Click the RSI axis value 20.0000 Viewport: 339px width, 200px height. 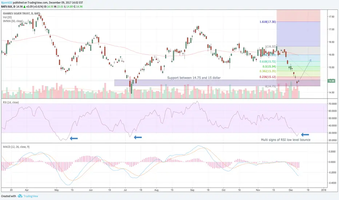pos(332,140)
